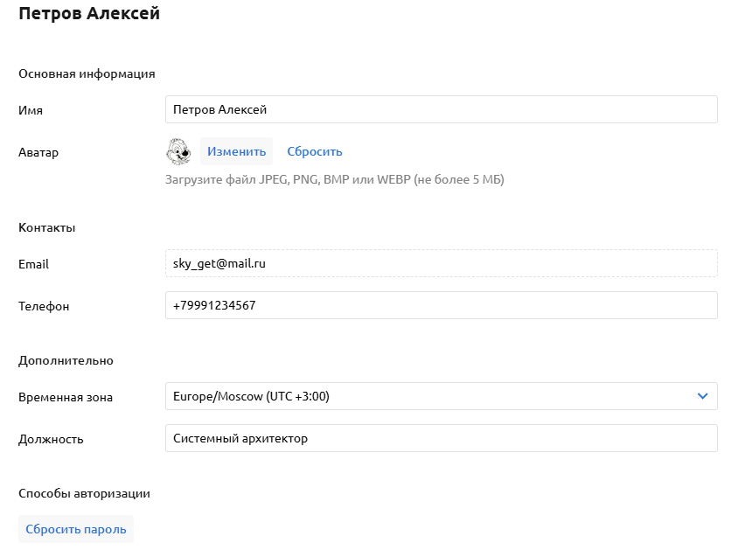Click the Имя field label

click(x=31, y=110)
